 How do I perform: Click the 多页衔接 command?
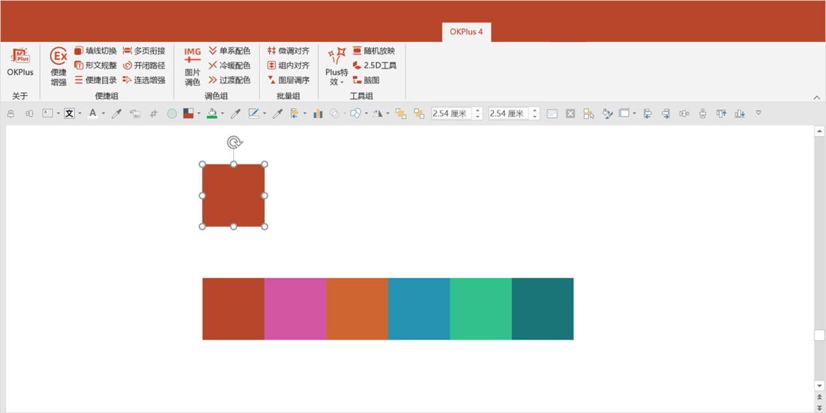[144, 51]
